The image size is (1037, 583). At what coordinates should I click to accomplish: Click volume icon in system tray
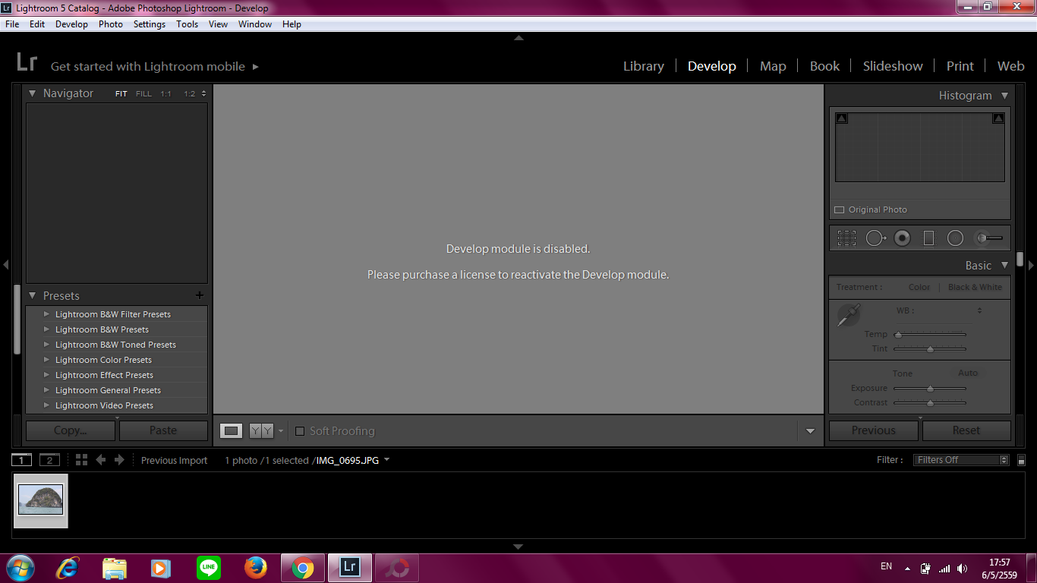tap(963, 568)
